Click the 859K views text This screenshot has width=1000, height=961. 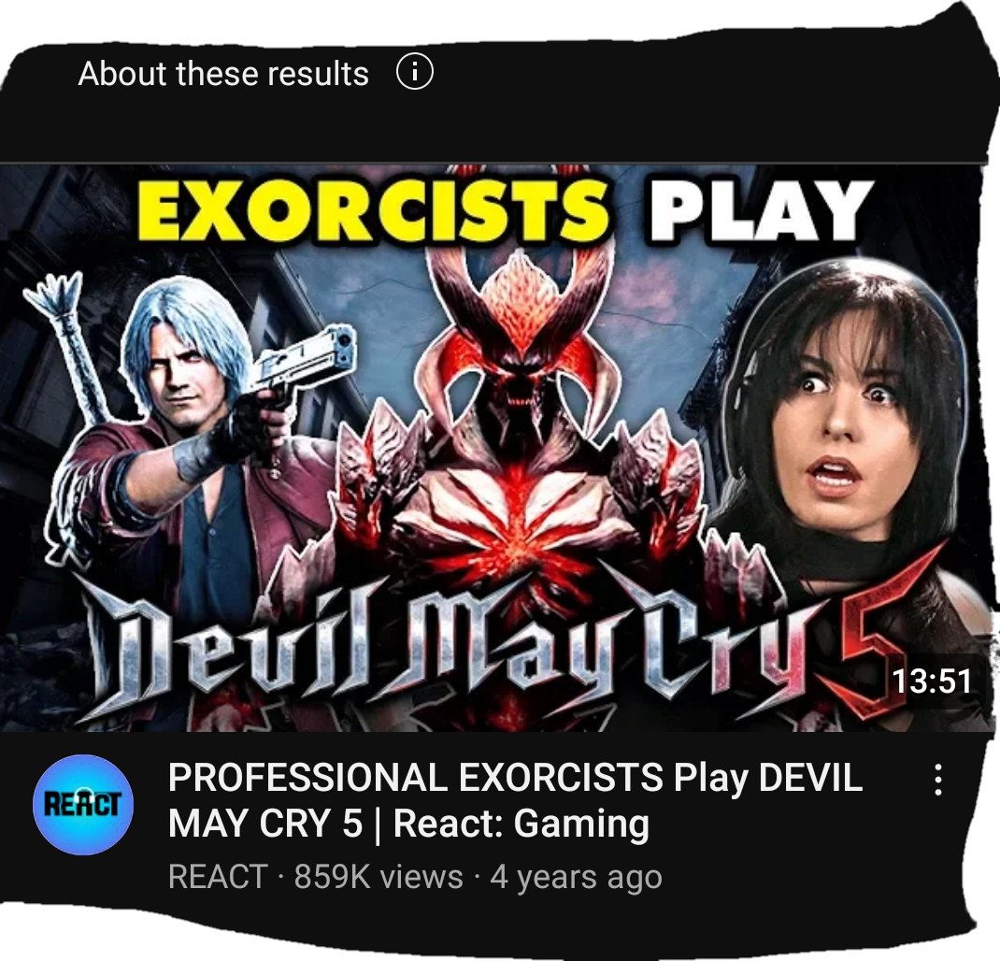pos(379,877)
